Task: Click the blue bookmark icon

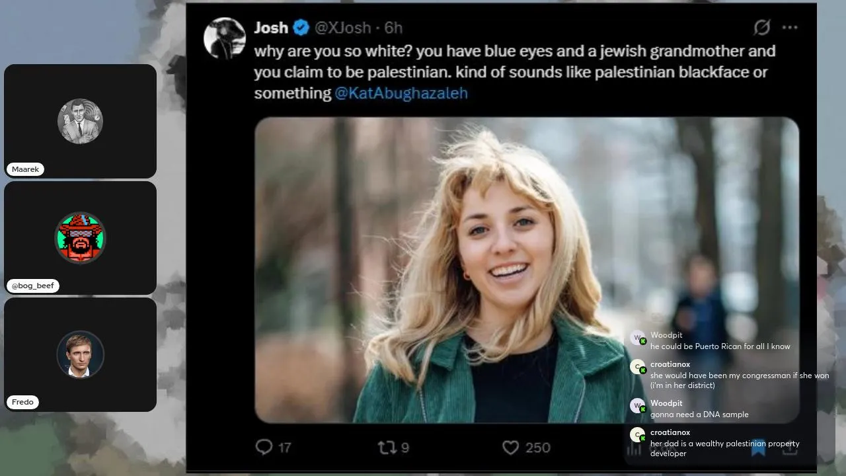Action: [x=758, y=448]
